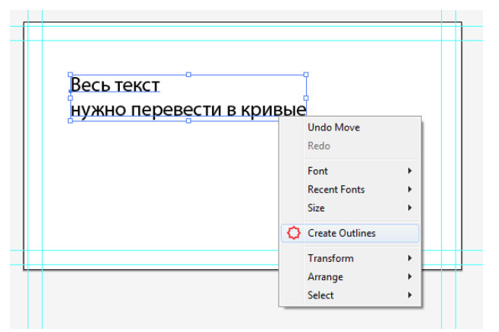Click the bottom-left handle of text box
Image resolution: width=499 pixels, height=332 pixels.
coord(70,121)
